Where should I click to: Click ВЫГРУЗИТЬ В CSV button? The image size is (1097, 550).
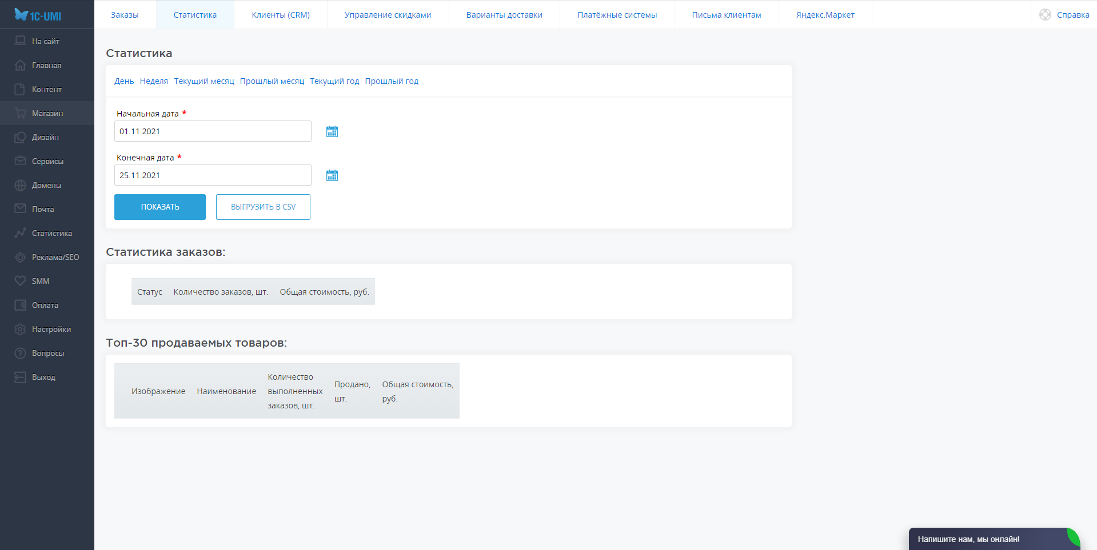(x=263, y=207)
